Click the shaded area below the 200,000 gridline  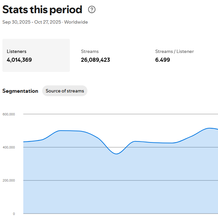click(118, 197)
